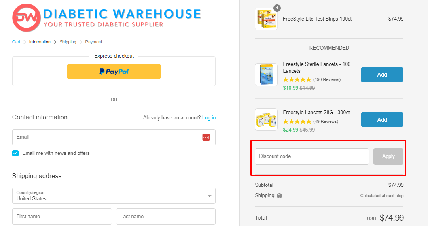Click the $24.99 sale price
428x226 pixels.
click(290, 130)
